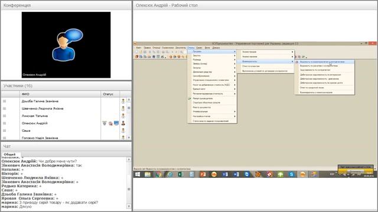Expand the Закупки submenu arrow
The width and height of the screenshot is (378, 212).
coord(234,55)
